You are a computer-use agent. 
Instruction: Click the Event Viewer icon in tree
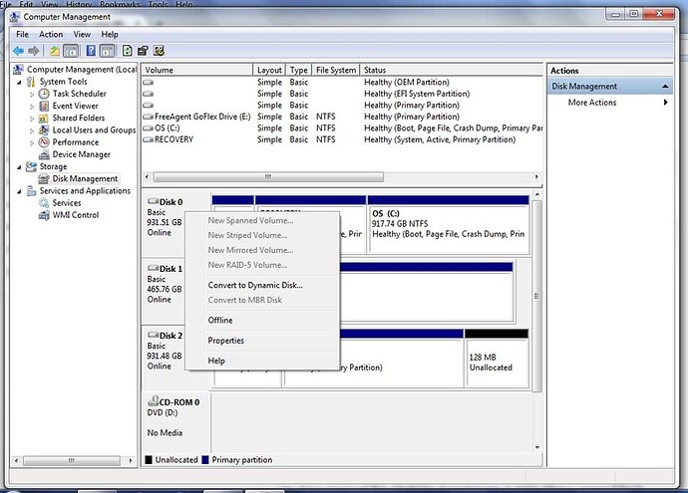(x=44, y=106)
